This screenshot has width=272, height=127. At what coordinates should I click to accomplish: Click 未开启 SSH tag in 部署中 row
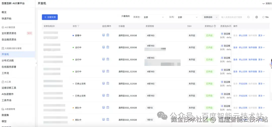point(192,36)
